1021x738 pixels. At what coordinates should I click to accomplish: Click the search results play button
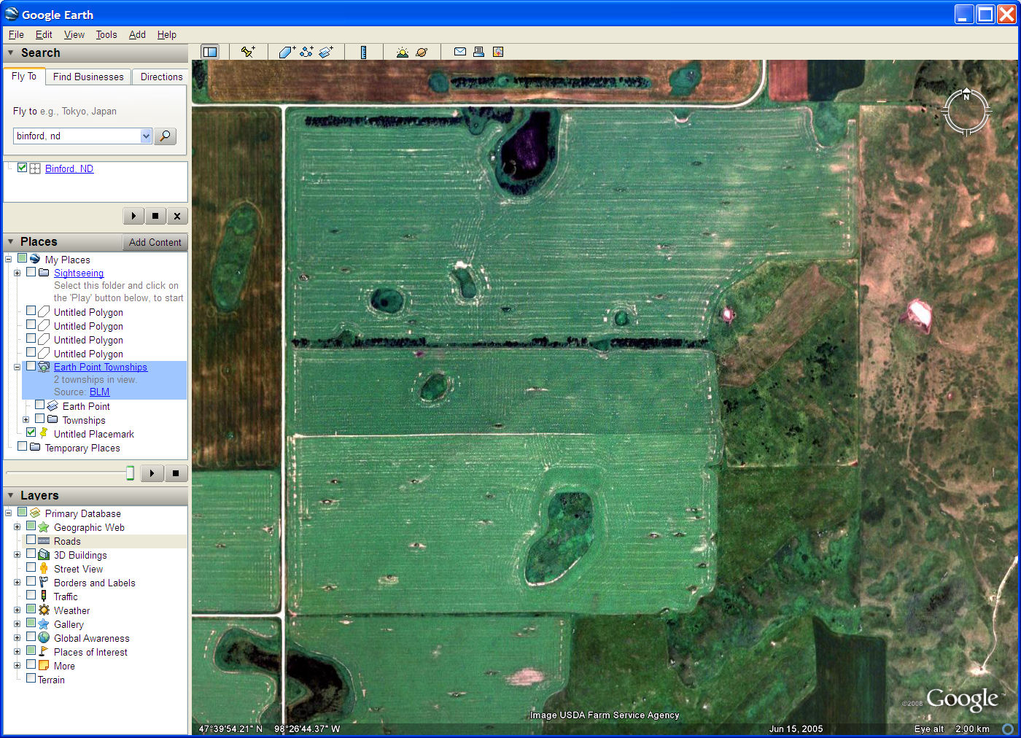(x=133, y=216)
